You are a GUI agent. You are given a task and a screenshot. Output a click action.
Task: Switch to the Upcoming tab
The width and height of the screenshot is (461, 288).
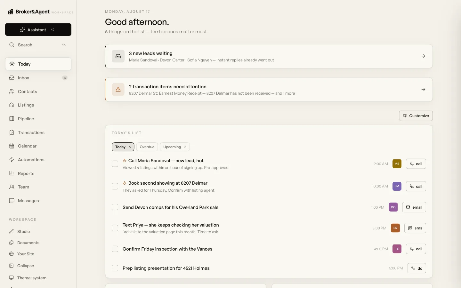(x=175, y=147)
